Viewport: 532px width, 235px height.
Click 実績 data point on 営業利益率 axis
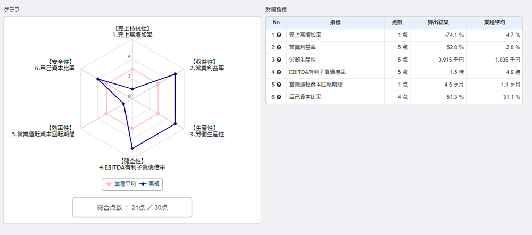tap(176, 73)
